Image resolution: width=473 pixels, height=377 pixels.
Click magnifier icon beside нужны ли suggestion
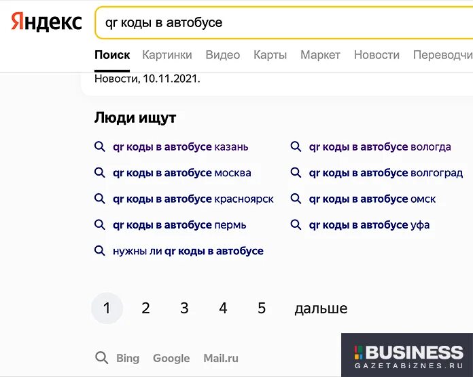[99, 251]
